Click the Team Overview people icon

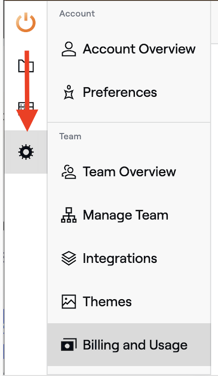(x=69, y=172)
